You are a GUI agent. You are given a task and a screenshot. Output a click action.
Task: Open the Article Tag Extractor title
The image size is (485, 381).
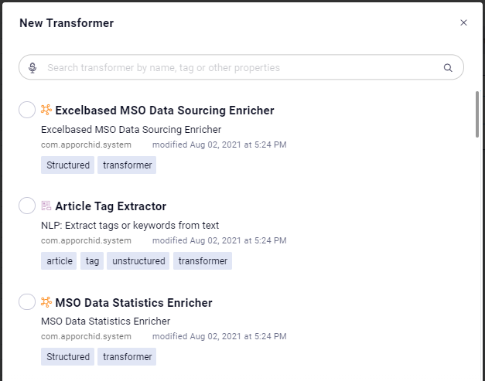click(x=111, y=206)
